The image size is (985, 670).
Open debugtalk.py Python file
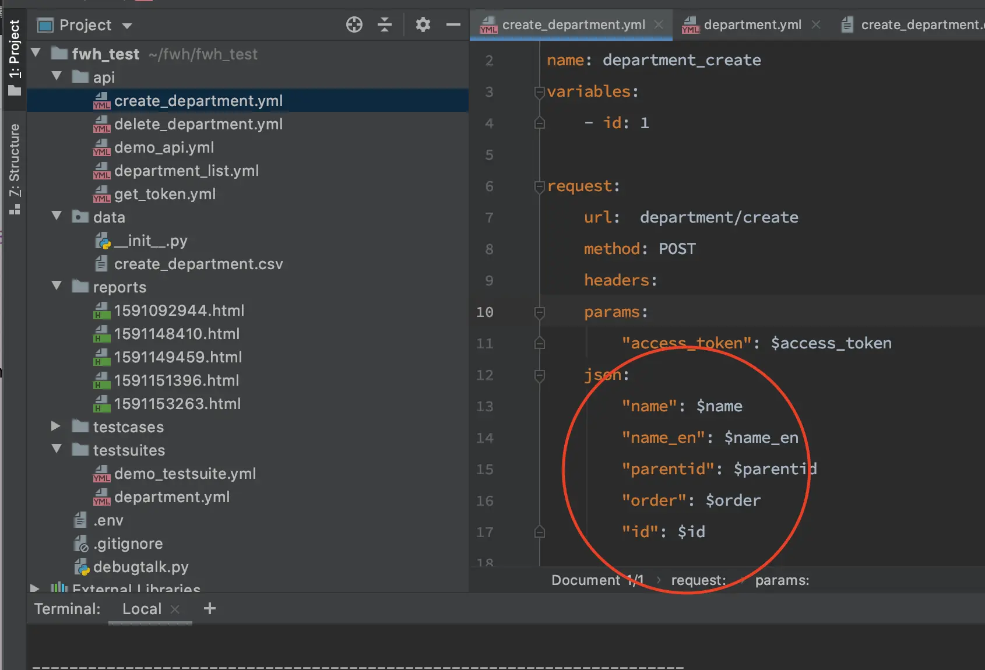140,567
